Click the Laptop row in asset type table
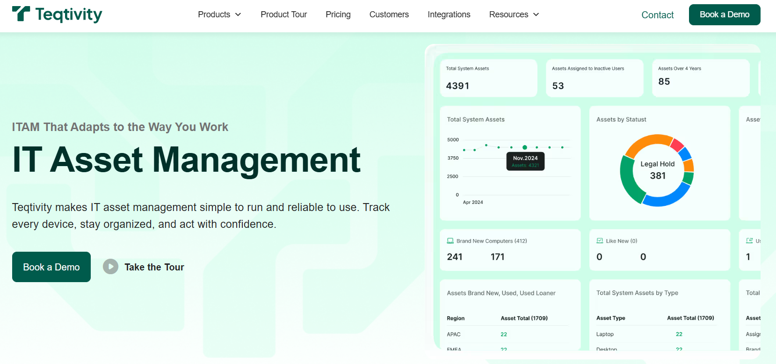 point(657,334)
